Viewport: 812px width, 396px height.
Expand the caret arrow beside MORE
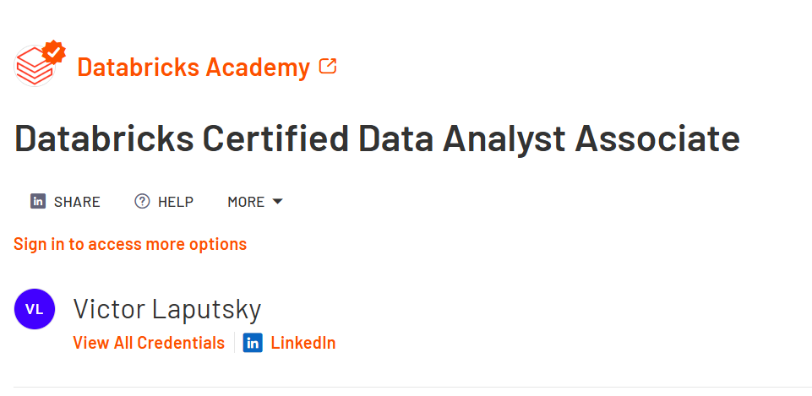[278, 201]
